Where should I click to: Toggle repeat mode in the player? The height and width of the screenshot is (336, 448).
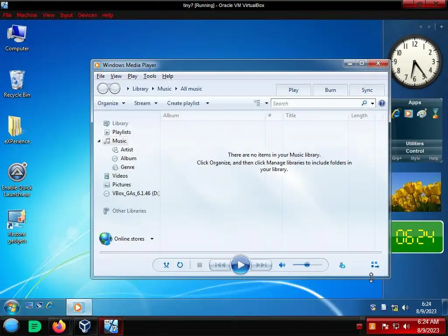[180, 265]
